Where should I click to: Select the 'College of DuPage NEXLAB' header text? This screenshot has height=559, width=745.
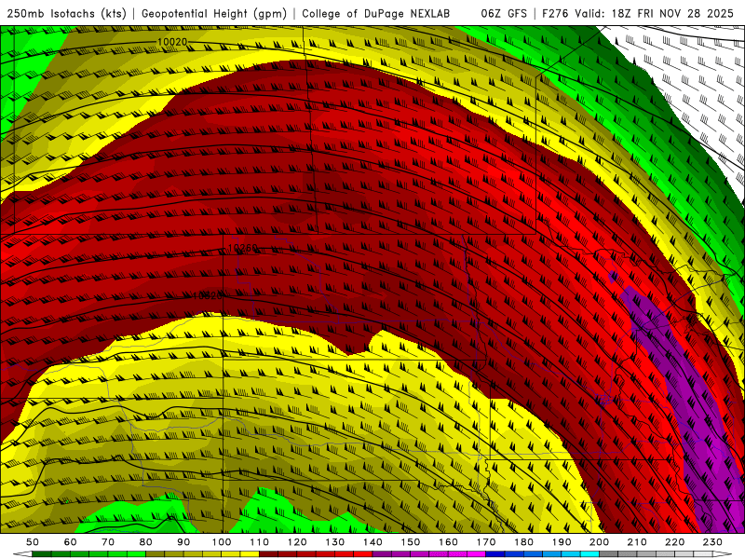click(376, 13)
